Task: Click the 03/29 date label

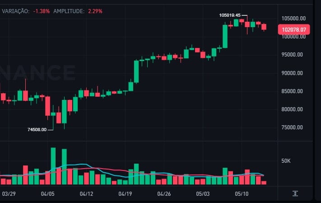Action: (9, 194)
